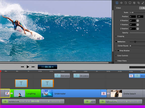Click the Position X input field
Screen dimensions: 145x108
pyautogui.click(x=133, y=17)
